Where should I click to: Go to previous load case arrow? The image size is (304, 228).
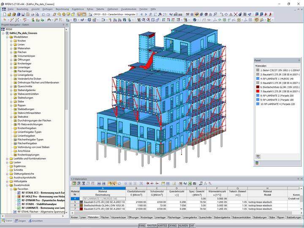click(141, 14)
